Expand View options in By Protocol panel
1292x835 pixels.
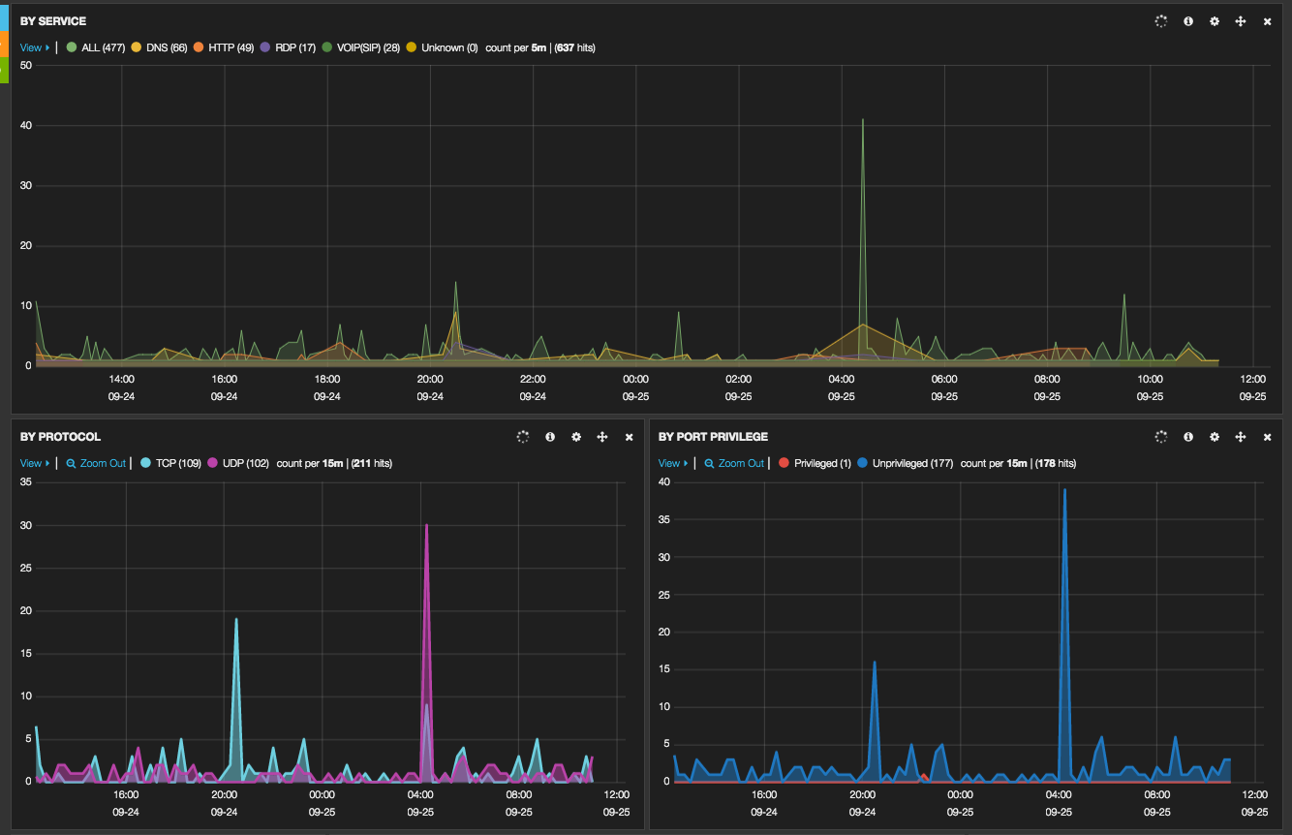34,463
